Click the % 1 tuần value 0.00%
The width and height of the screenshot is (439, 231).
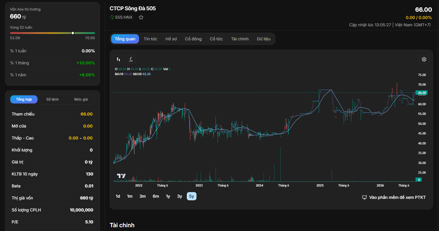point(88,51)
